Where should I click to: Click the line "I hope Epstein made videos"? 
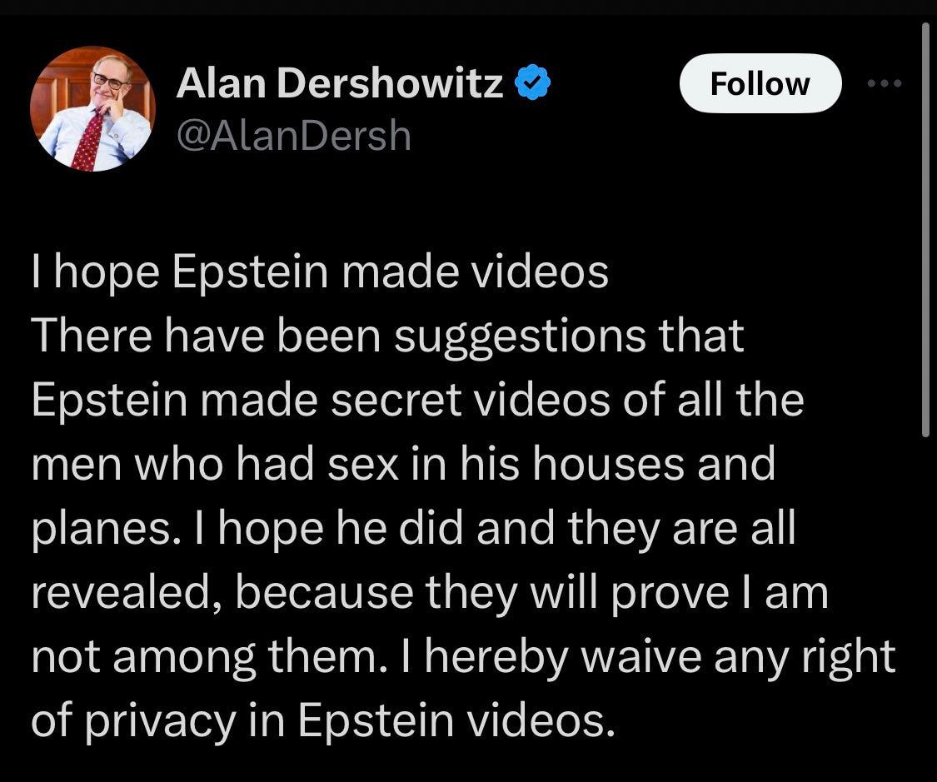[x=320, y=271]
